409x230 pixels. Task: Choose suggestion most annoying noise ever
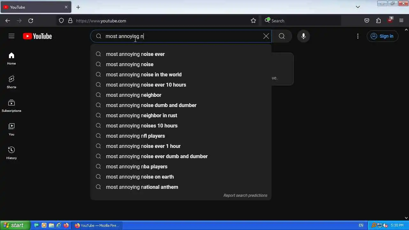point(181,54)
